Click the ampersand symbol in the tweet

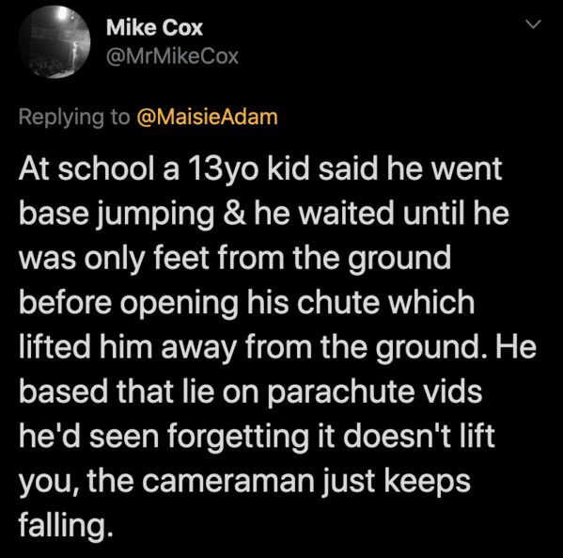point(234,214)
